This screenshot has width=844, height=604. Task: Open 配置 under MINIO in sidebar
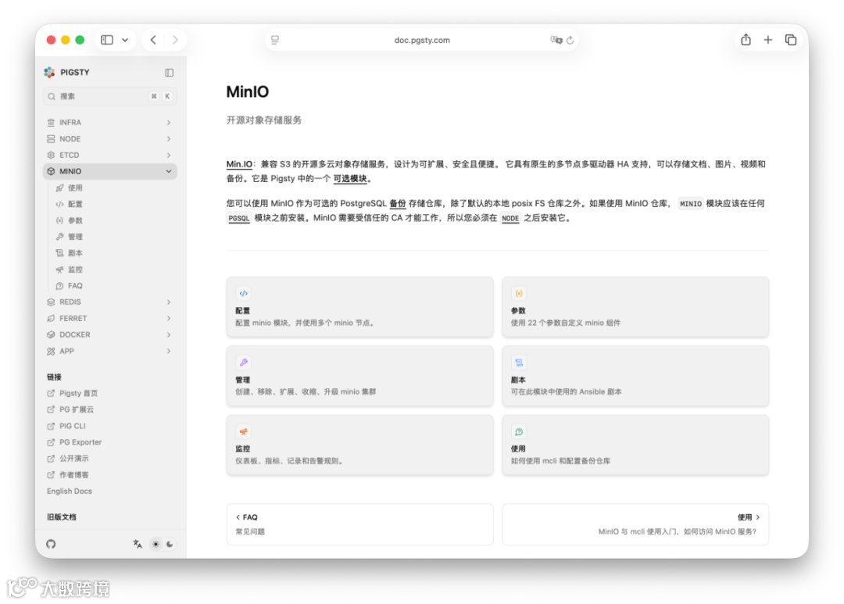[75, 204]
